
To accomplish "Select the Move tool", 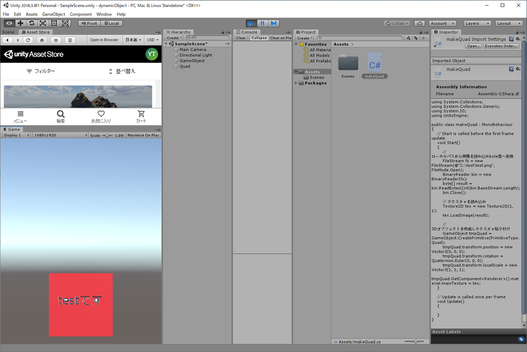I will [x=21, y=23].
